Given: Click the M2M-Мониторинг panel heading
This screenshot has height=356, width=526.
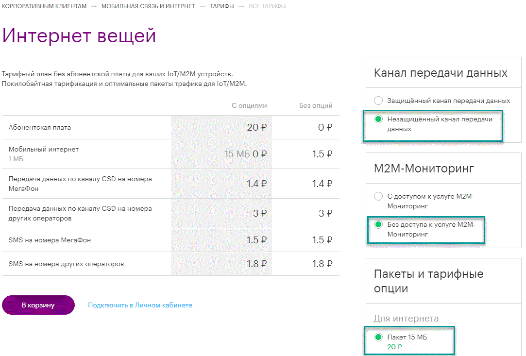Looking at the screenshot, I should (x=424, y=169).
